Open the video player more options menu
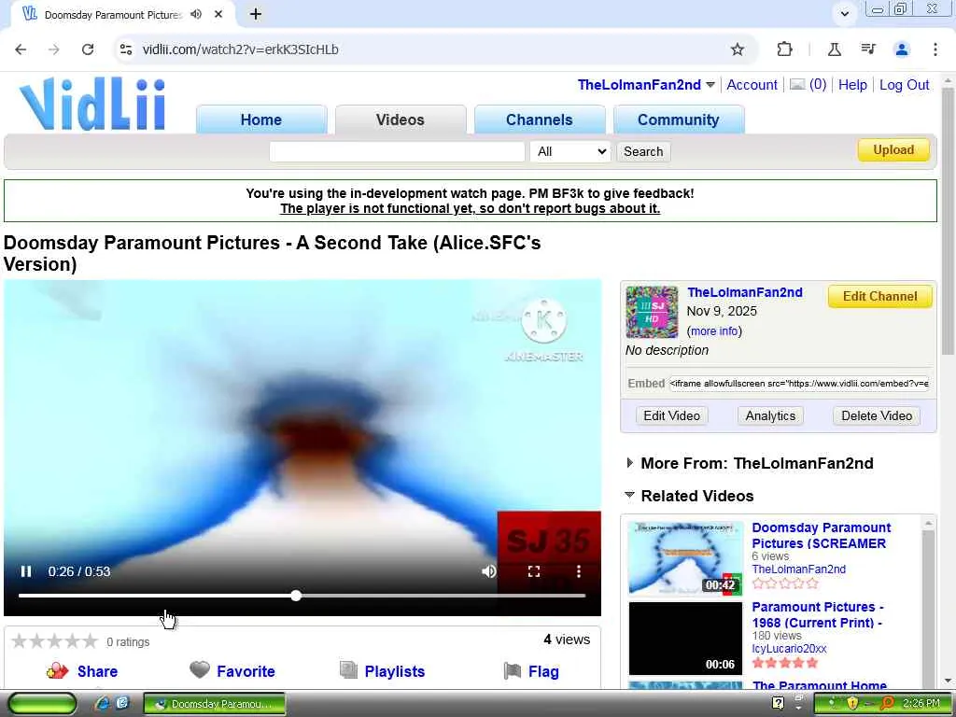956x717 pixels. (x=578, y=571)
